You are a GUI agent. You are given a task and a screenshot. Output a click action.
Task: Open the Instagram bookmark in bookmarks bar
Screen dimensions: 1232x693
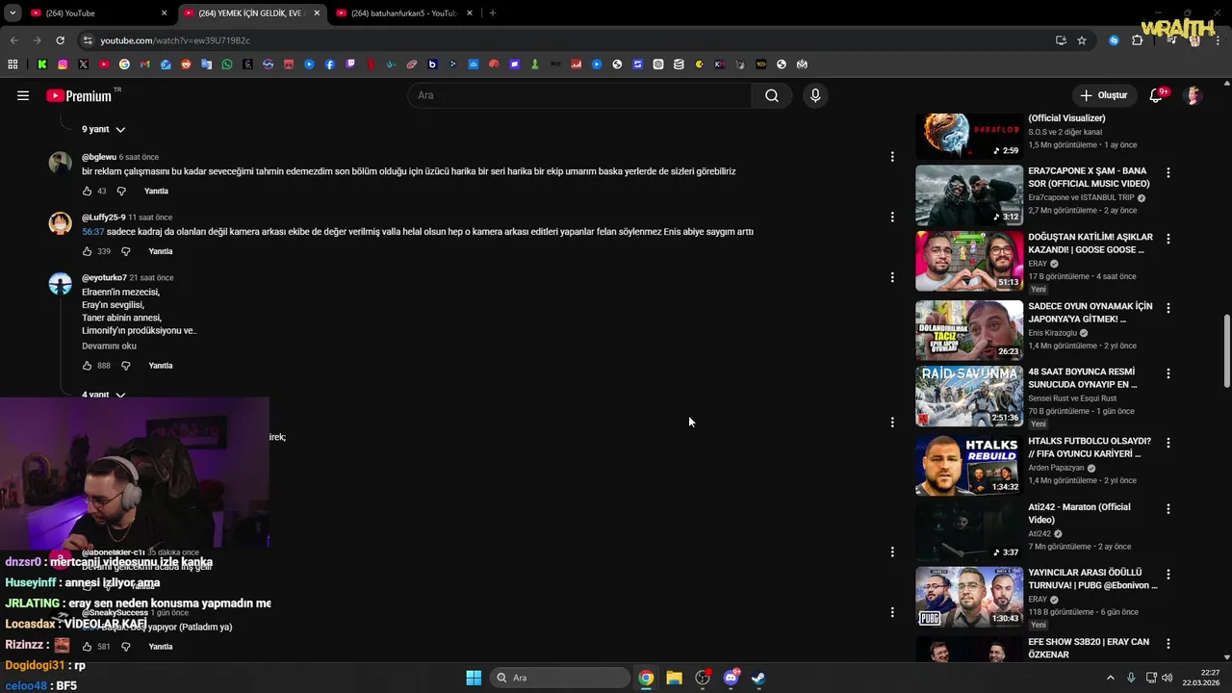[x=63, y=64]
